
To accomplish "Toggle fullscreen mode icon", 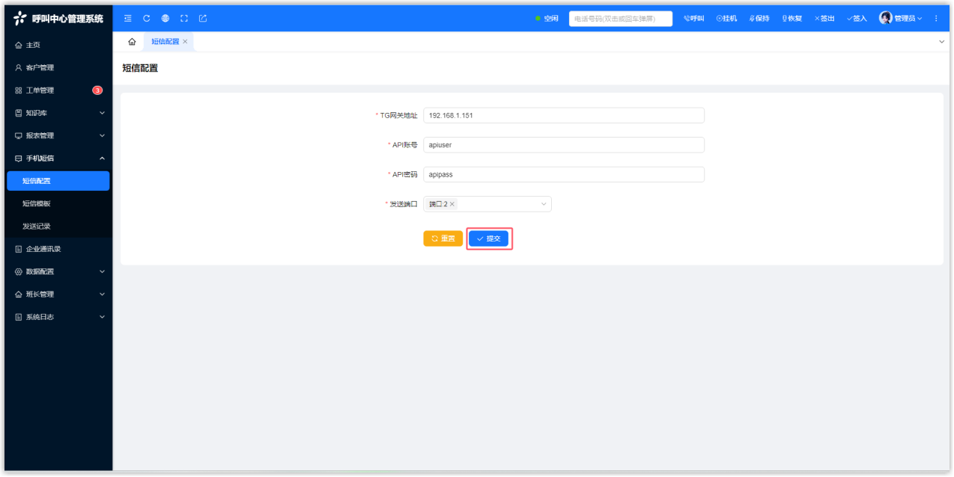I will [x=184, y=19].
